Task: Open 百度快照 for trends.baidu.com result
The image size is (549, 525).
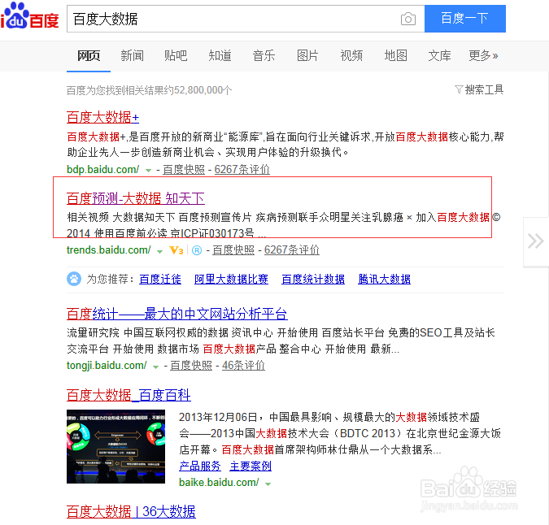Action: (x=233, y=250)
